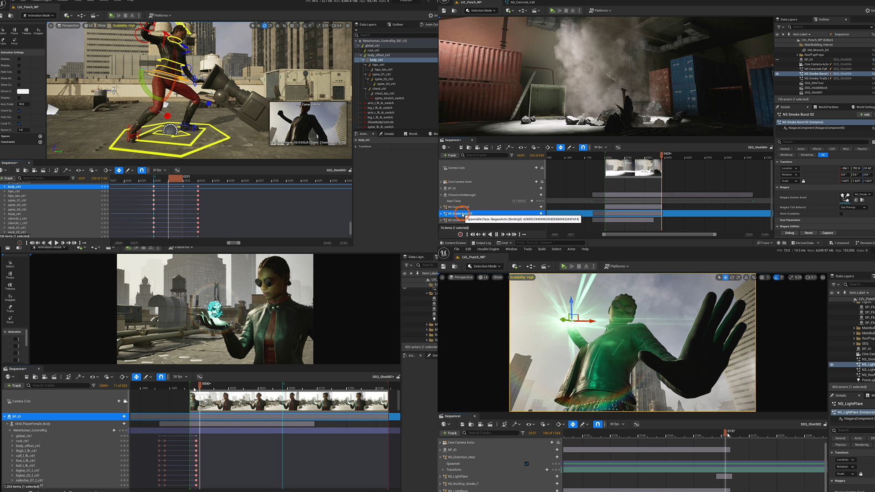Click the Unreal Engine logo beside File menu
The height and width of the screenshot is (492, 875).
(443, 253)
